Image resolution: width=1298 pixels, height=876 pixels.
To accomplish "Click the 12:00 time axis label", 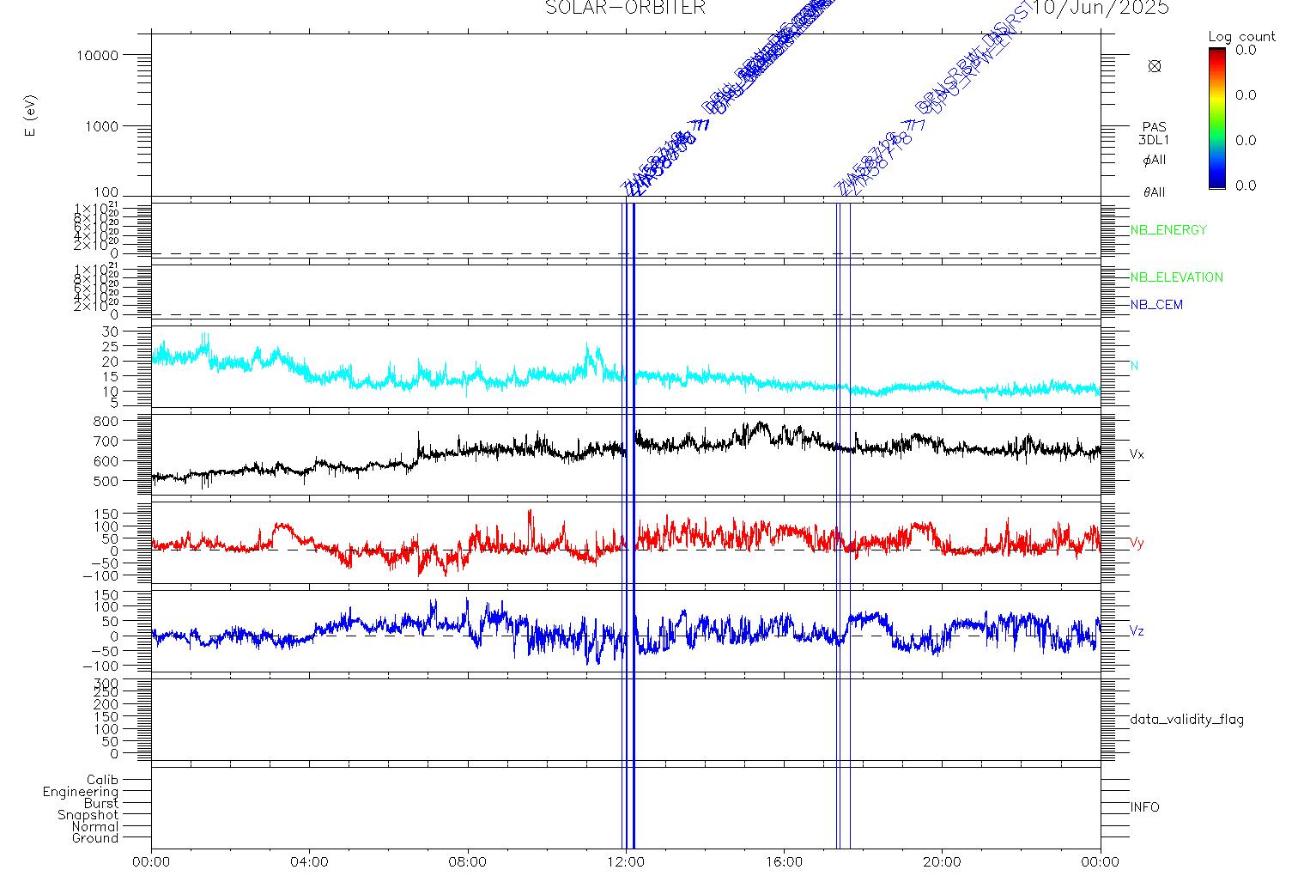I will (626, 861).
